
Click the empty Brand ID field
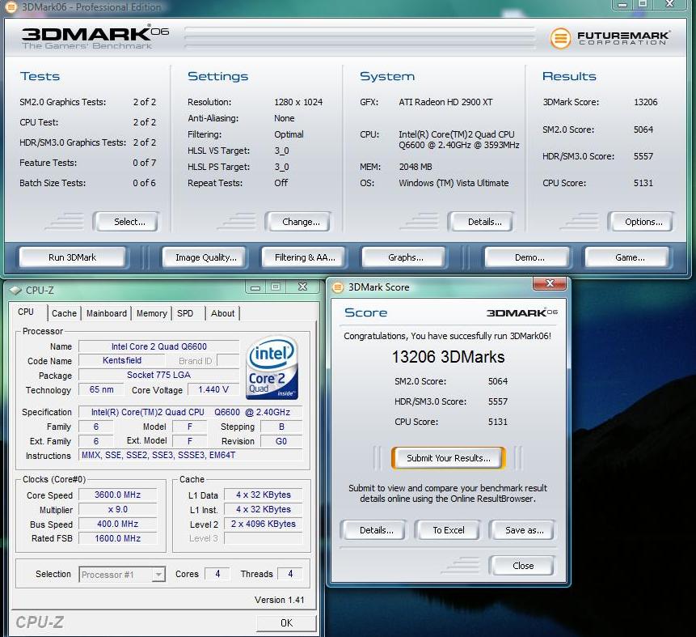[x=228, y=360]
